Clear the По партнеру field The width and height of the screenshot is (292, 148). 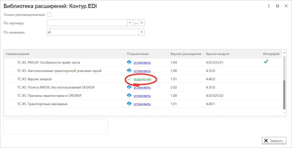(142, 23)
